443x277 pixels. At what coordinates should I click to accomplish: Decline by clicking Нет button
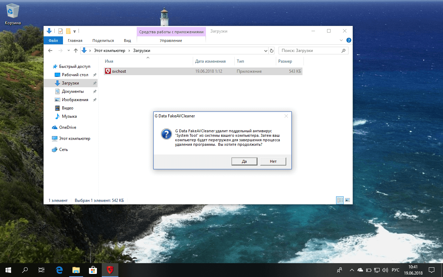pos(273,161)
